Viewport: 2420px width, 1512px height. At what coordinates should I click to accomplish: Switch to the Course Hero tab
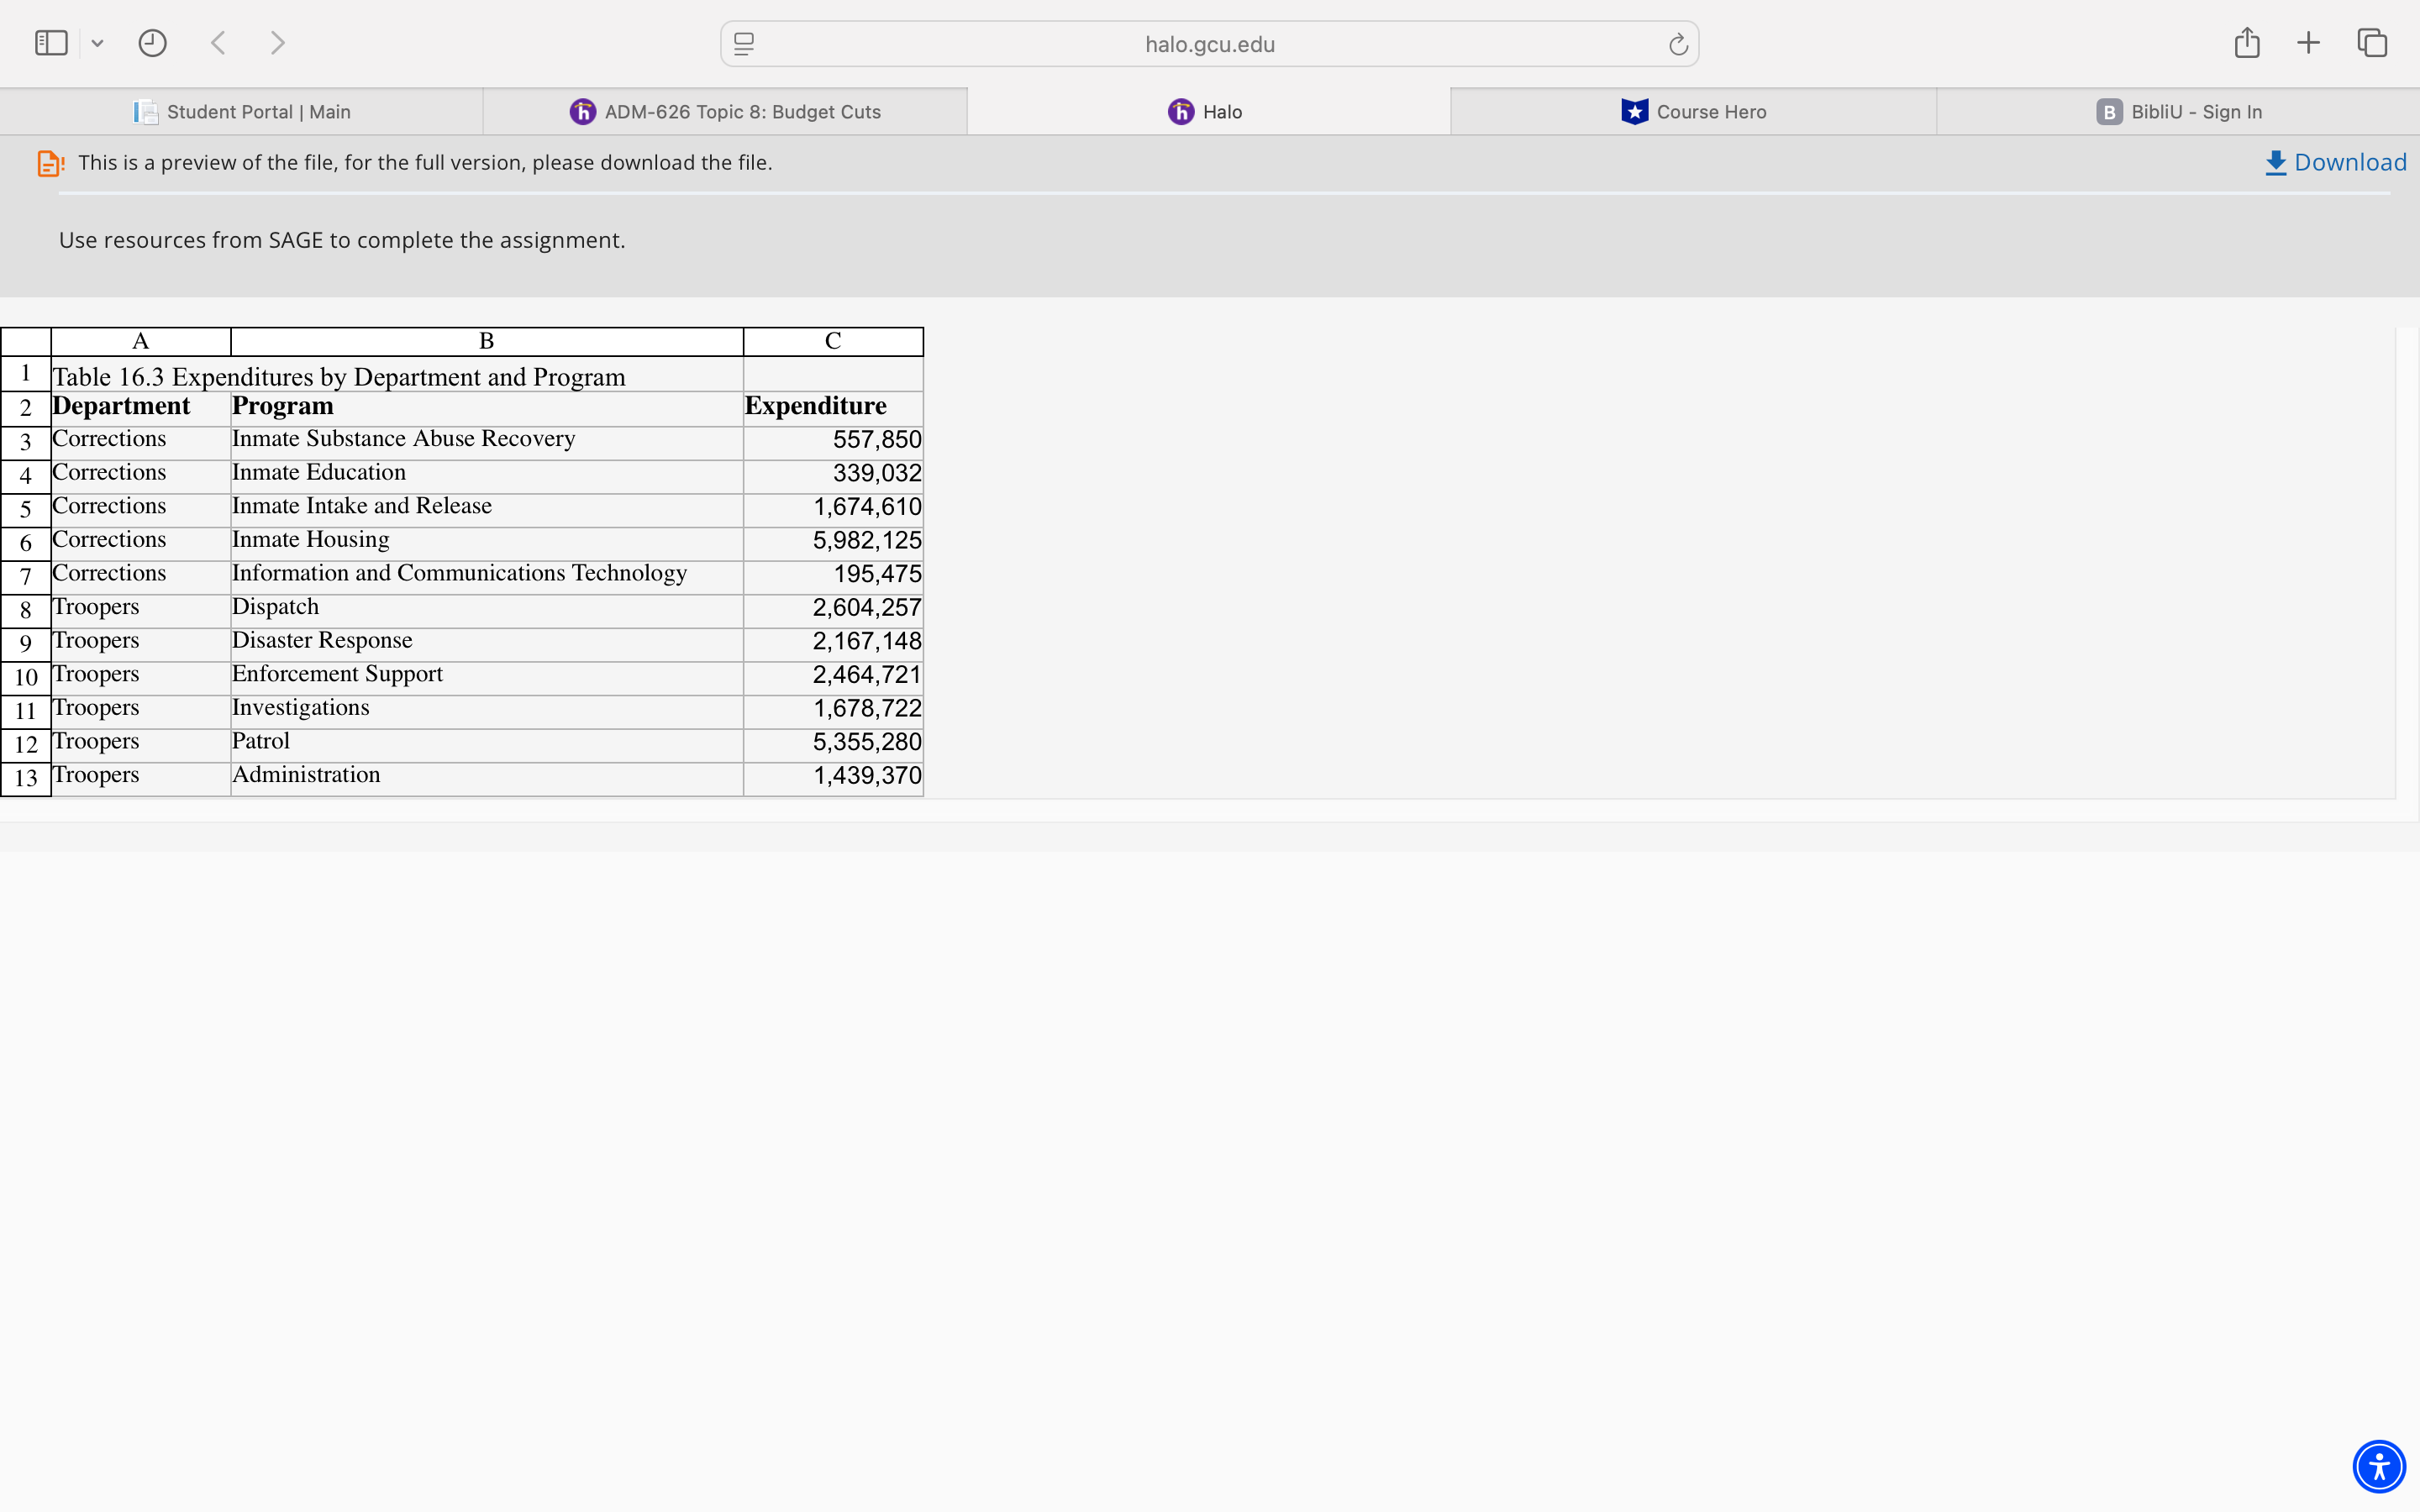coord(1693,112)
